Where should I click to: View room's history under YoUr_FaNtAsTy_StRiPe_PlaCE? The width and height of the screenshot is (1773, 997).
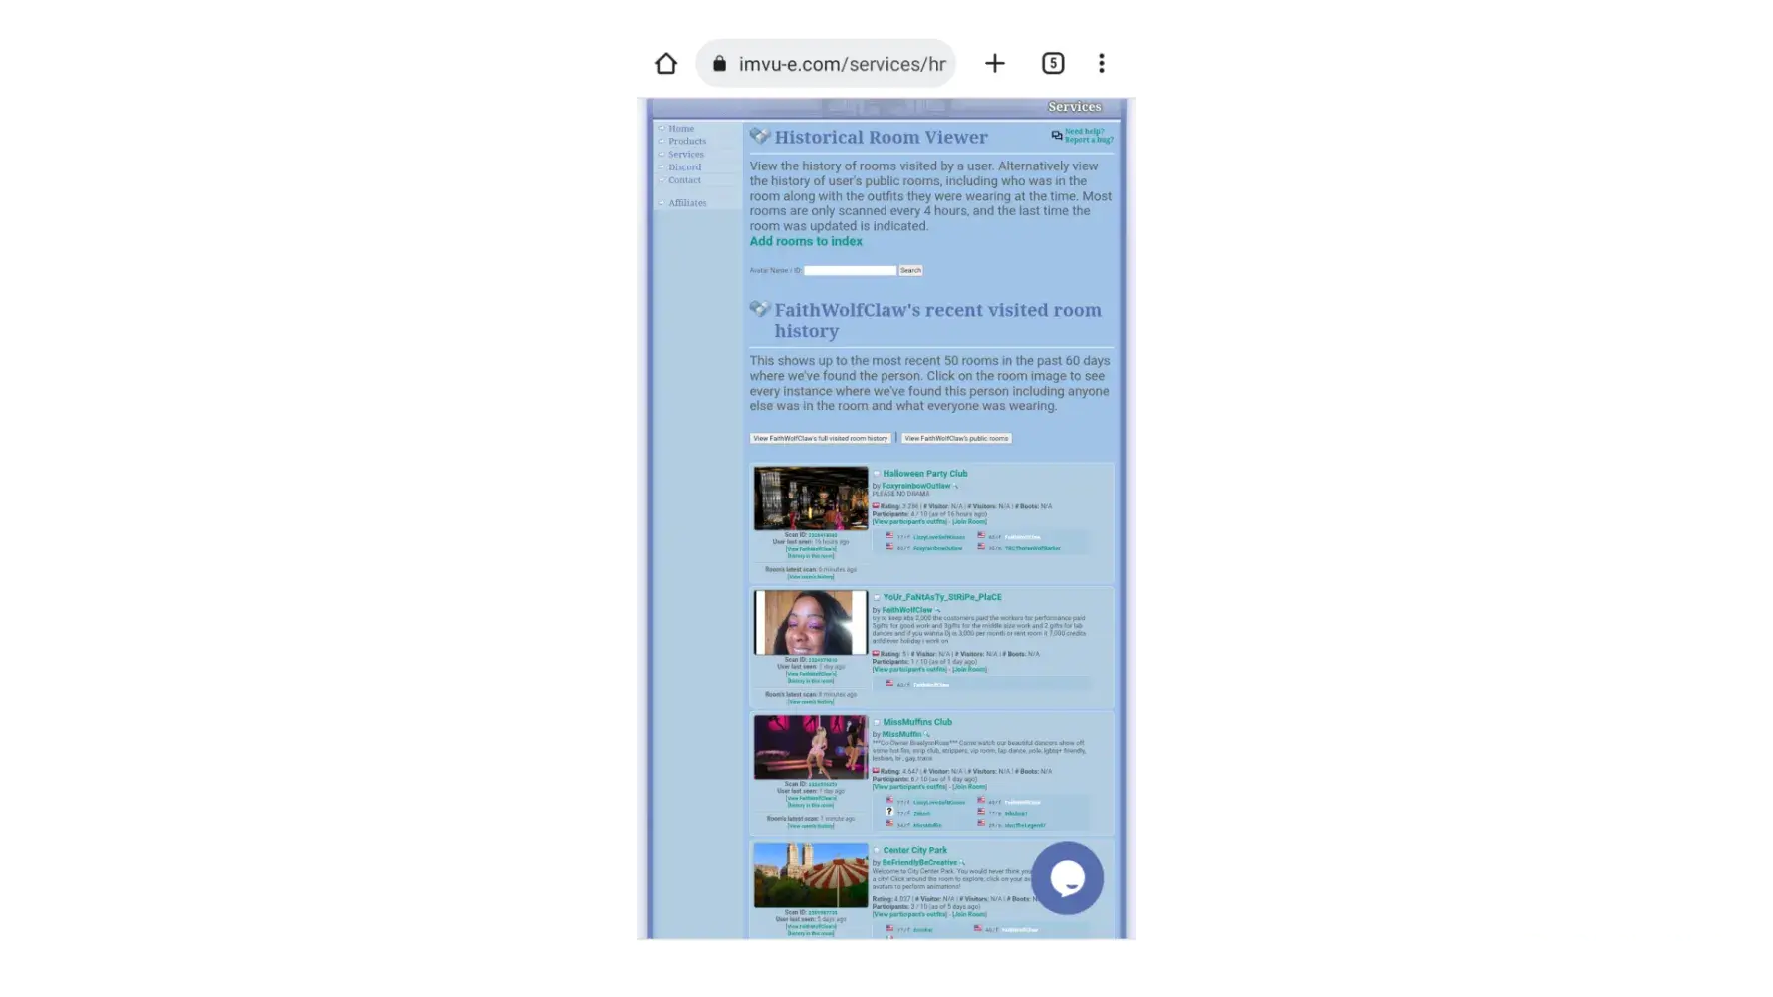[811, 702]
